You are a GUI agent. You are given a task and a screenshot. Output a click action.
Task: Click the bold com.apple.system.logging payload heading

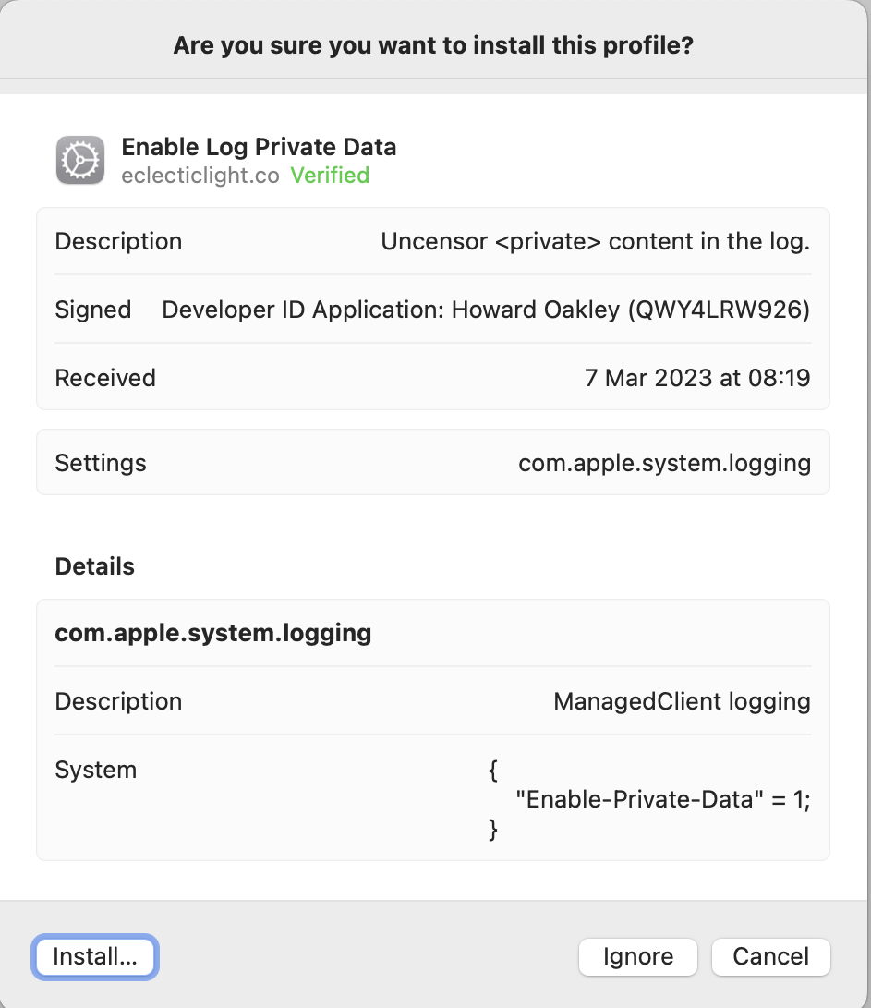pyautogui.click(x=213, y=633)
